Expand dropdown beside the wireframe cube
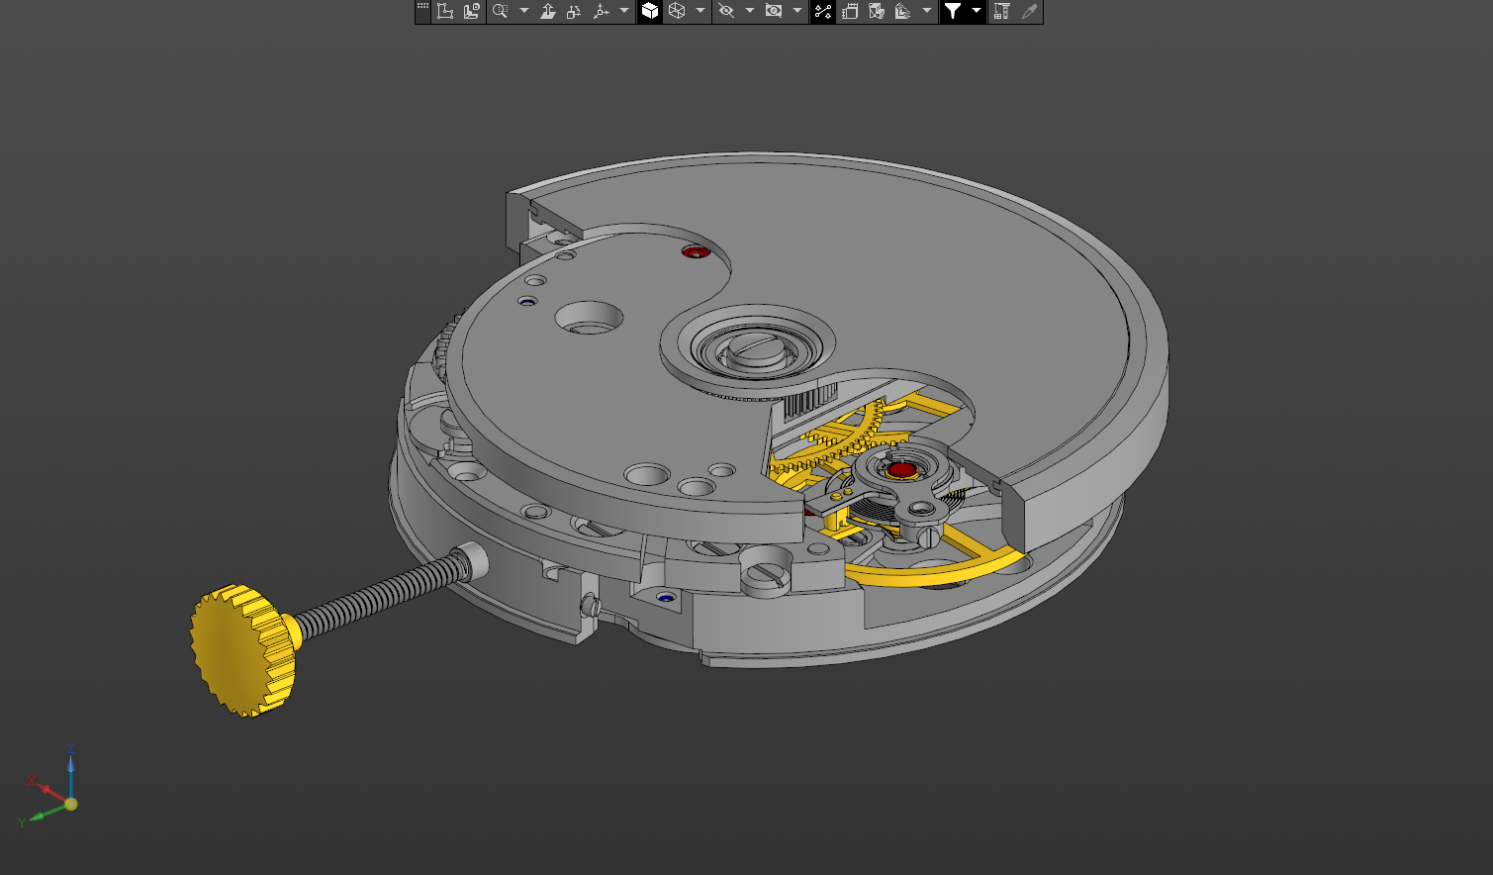The height and width of the screenshot is (875, 1493). tap(700, 11)
